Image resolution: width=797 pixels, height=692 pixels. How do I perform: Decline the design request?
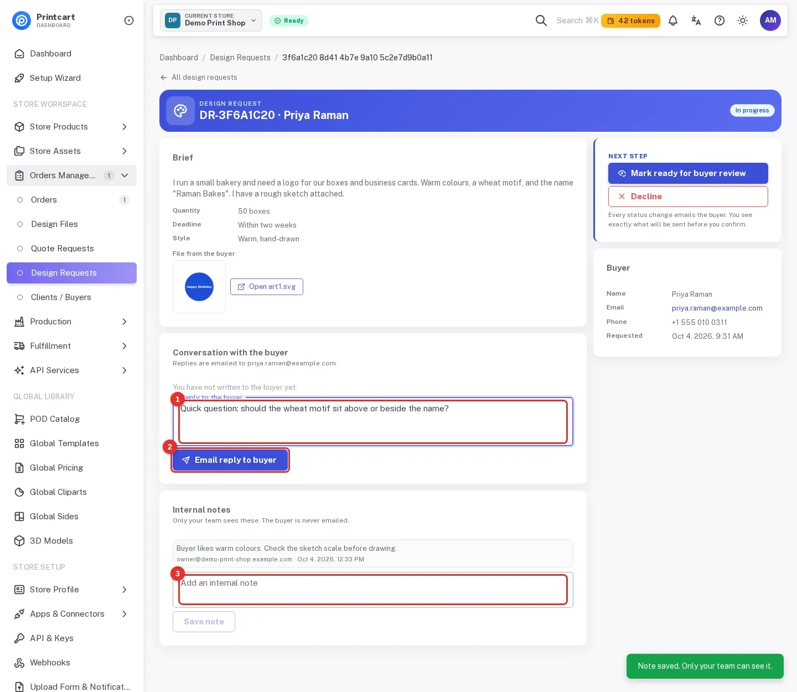(688, 197)
